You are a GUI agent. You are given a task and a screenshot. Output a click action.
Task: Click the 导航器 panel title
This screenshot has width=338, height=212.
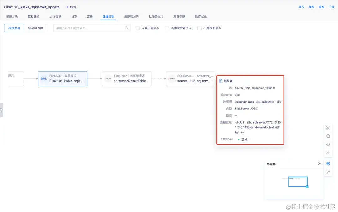point(271,164)
